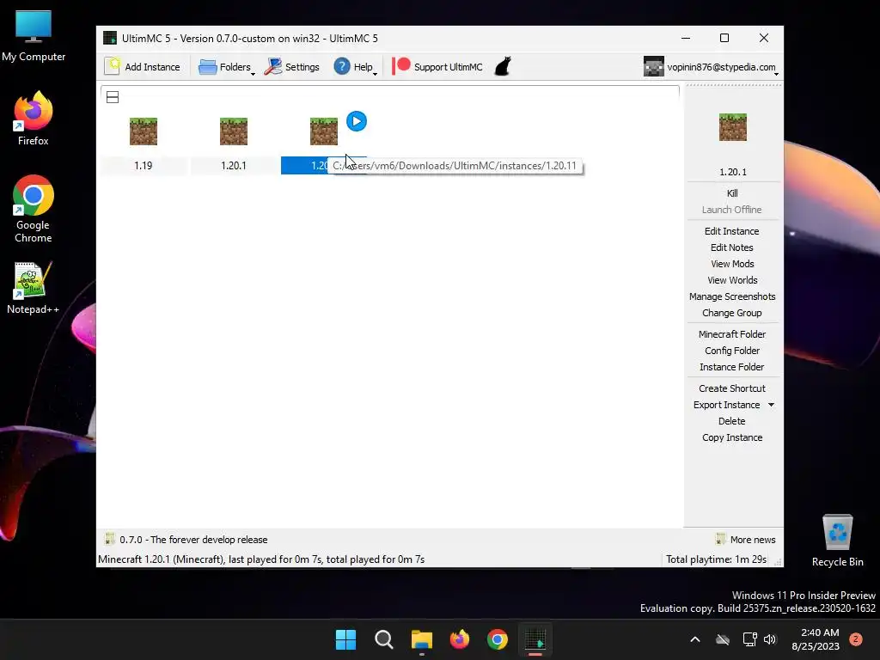Open the Folders dropdown menu

227,67
